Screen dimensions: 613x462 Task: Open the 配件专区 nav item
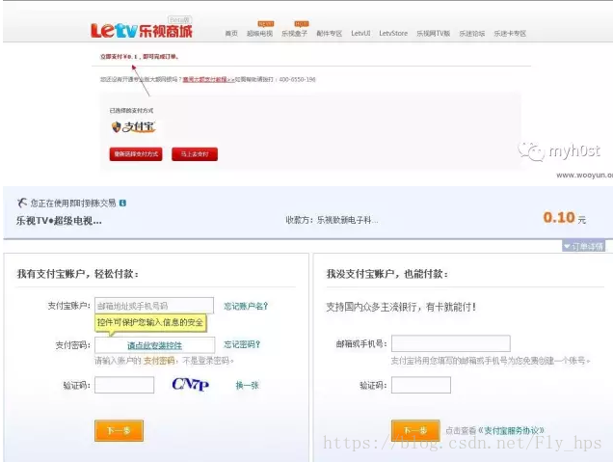[330, 33]
